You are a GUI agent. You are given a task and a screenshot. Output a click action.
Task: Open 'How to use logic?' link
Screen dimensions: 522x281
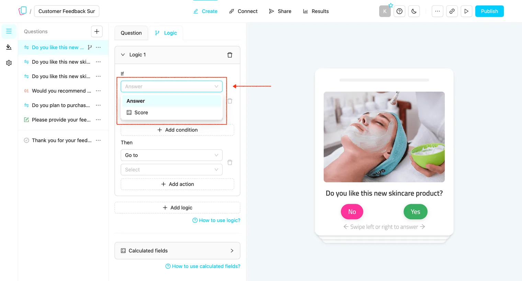(x=216, y=220)
